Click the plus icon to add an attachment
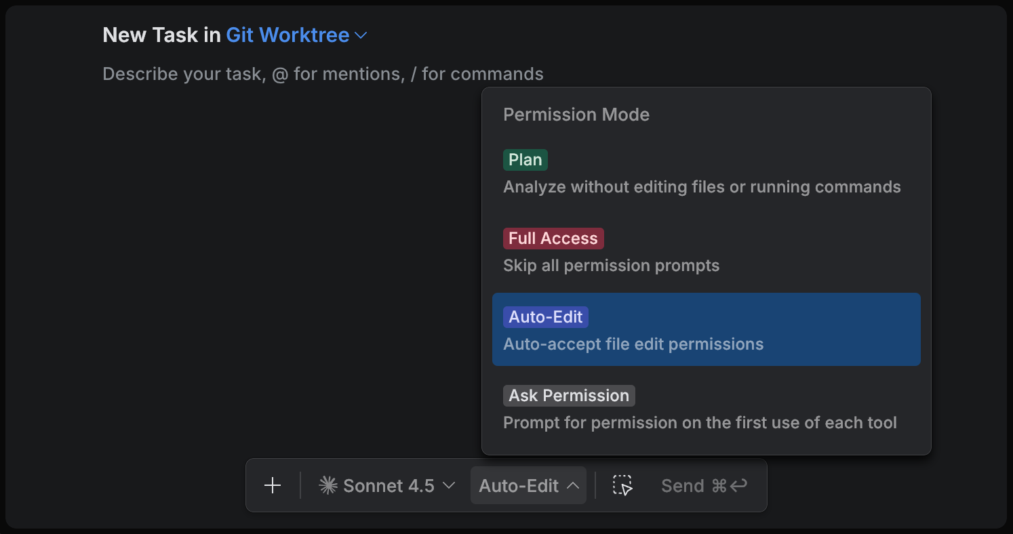The height and width of the screenshot is (534, 1013). [273, 485]
